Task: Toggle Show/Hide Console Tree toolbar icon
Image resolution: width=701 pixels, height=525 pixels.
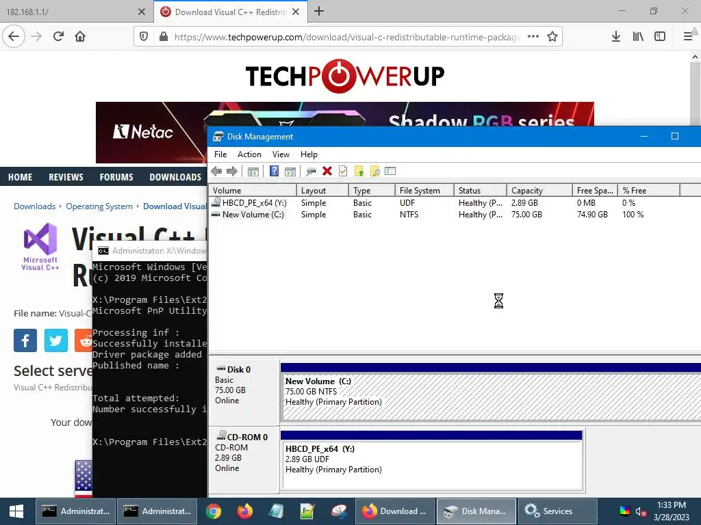Action: (253, 171)
